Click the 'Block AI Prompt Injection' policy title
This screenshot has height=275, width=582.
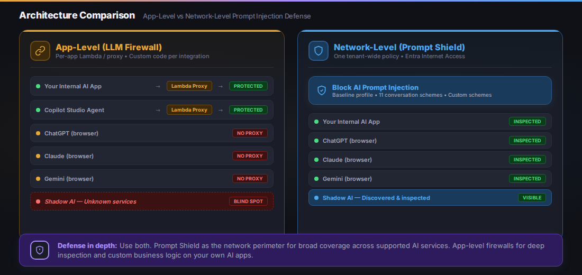click(375, 88)
